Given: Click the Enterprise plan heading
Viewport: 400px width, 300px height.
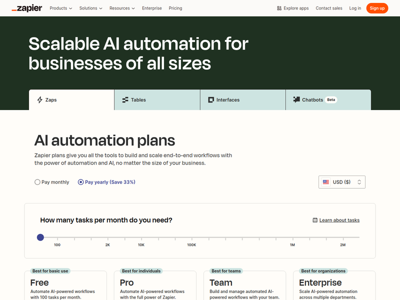Looking at the screenshot, I should pos(320,282).
